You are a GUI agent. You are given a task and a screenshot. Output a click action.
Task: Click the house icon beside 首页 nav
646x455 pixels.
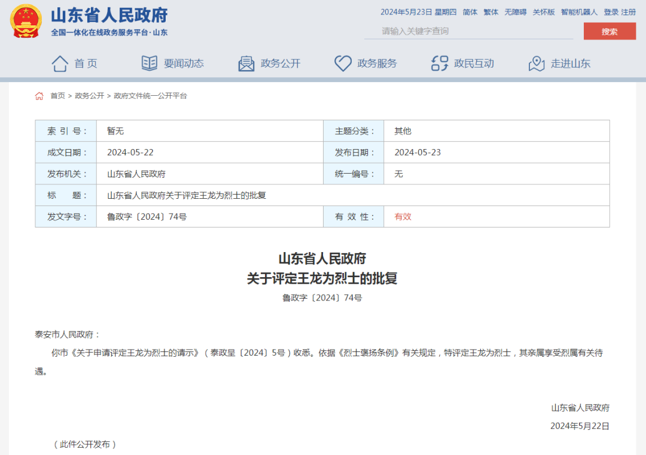coord(60,63)
